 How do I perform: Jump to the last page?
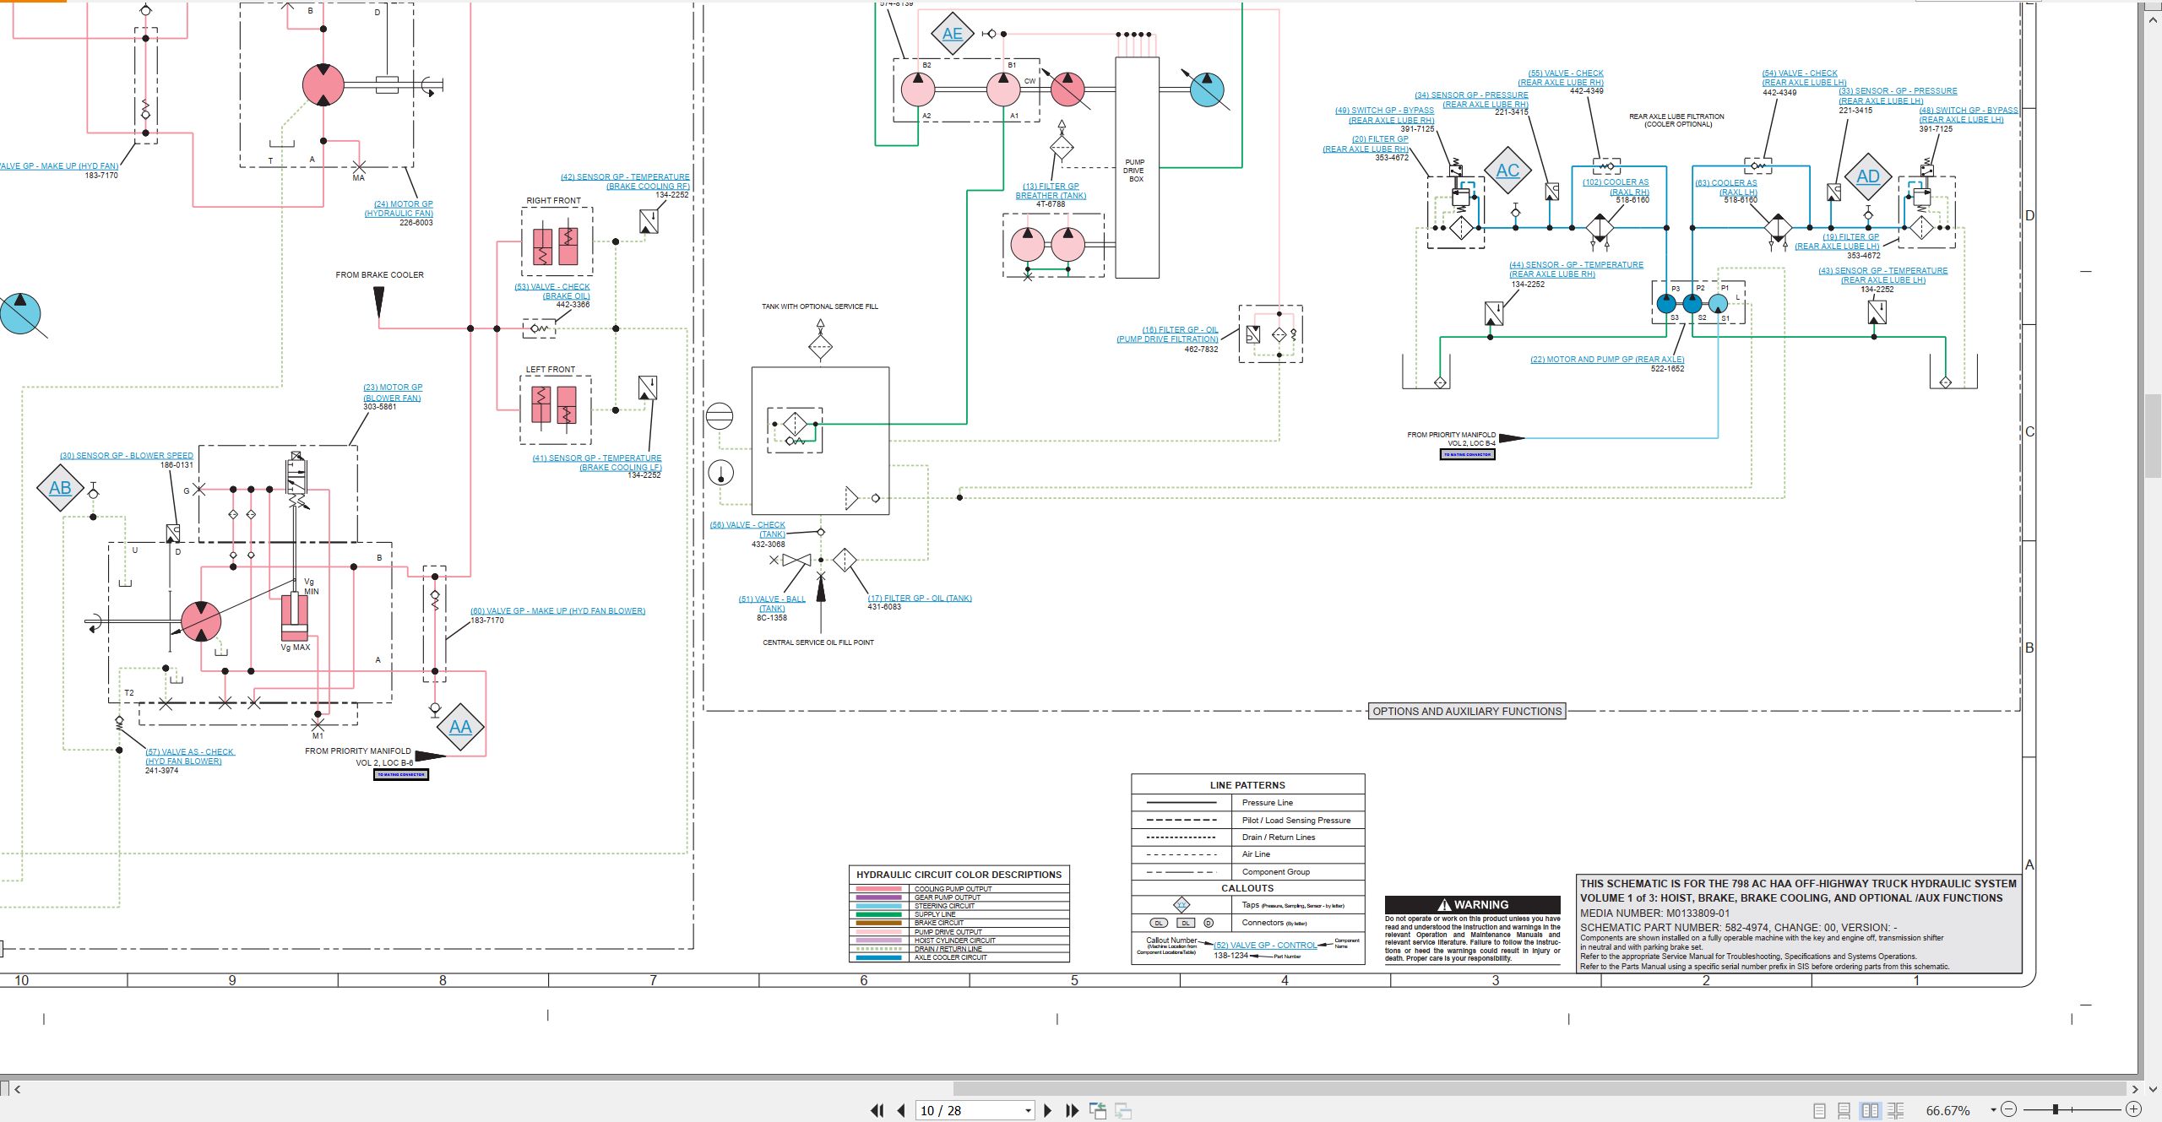(x=1072, y=1110)
